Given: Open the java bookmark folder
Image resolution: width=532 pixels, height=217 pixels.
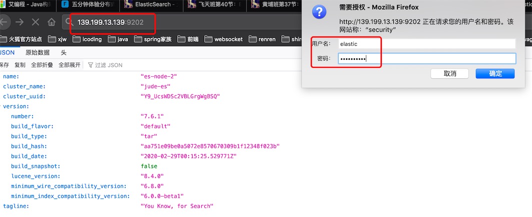Looking at the screenshot, I should tap(118, 39).
